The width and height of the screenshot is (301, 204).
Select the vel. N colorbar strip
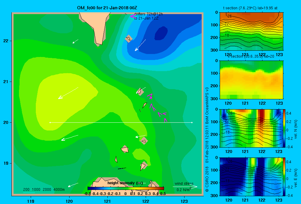pos(284,128)
